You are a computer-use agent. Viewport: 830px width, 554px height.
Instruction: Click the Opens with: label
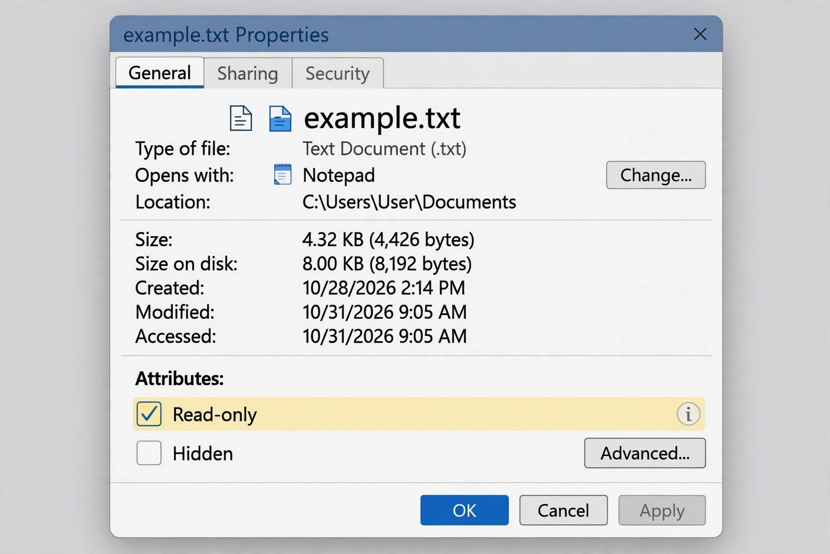point(185,175)
